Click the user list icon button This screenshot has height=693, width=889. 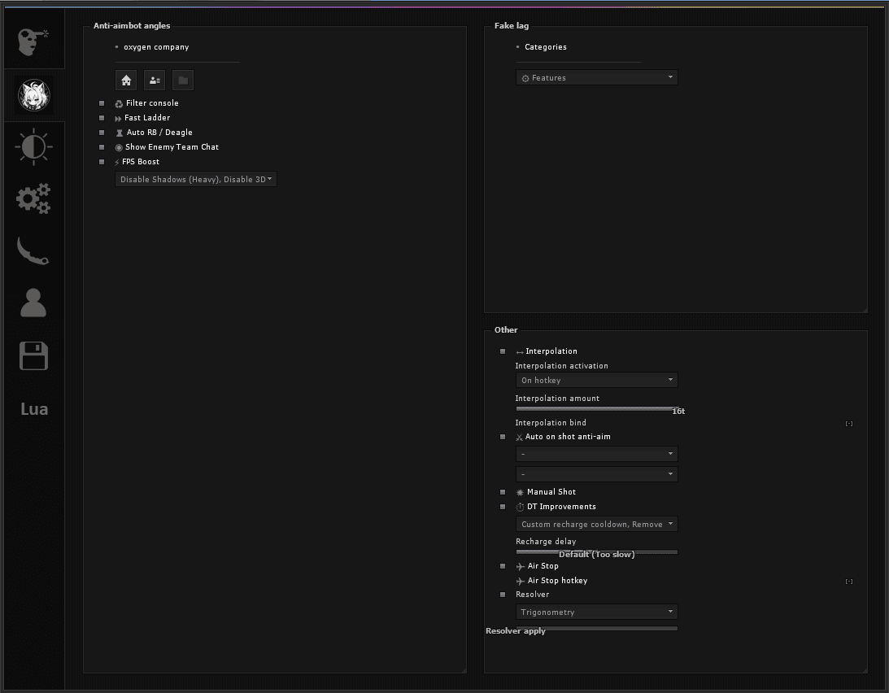coord(155,80)
